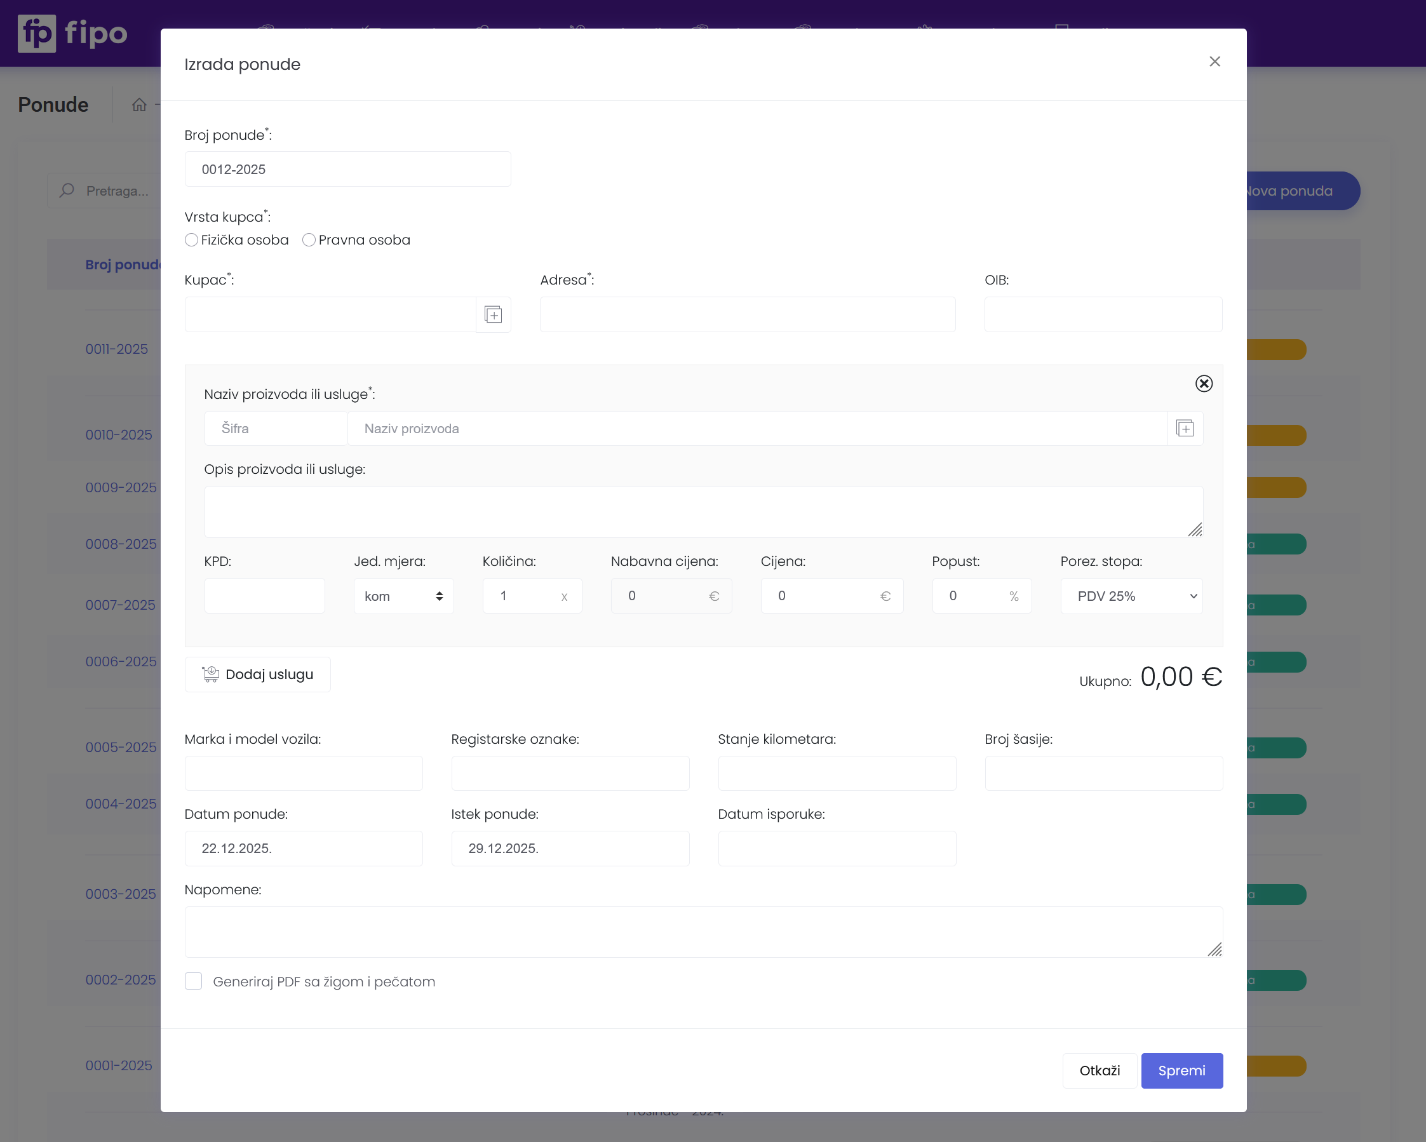
Task: Select Pravna osoba radio option
Action: (x=309, y=240)
